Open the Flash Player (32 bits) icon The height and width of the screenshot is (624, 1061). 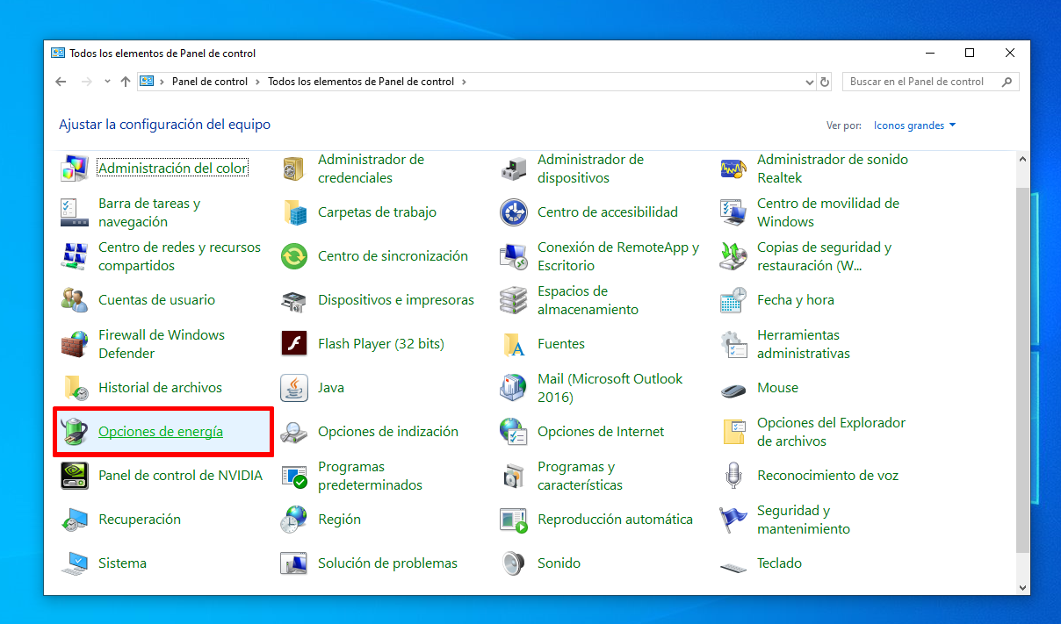click(293, 343)
